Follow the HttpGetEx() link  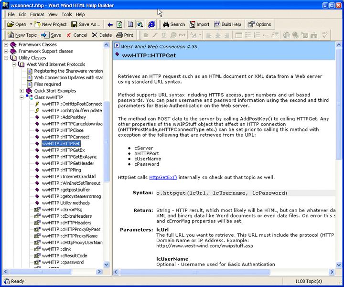(163, 177)
